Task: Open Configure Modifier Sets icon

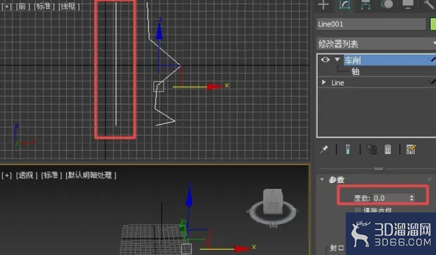Action: click(x=411, y=149)
